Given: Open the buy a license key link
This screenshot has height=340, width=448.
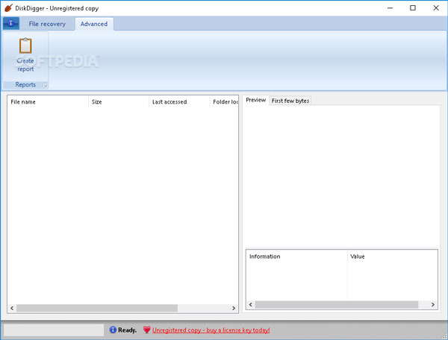Looking at the screenshot, I should pyautogui.click(x=211, y=330).
